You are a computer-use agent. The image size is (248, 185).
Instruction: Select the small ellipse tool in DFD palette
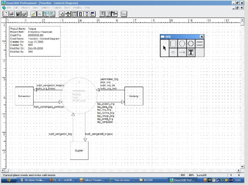173,52
